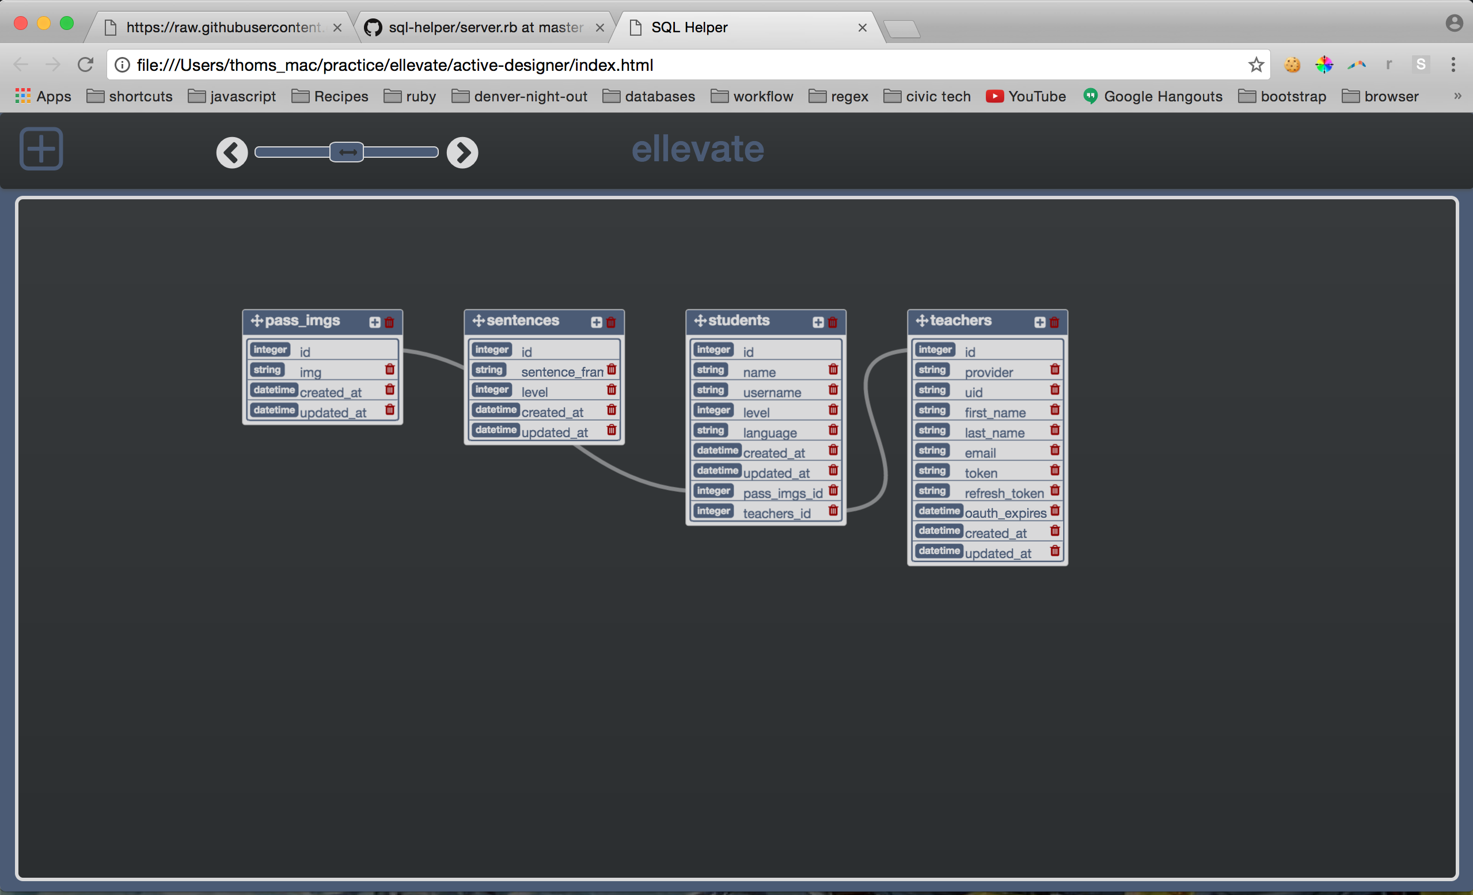This screenshot has height=895, width=1473.
Task: Remove the email column from teachers
Action: (x=1054, y=450)
